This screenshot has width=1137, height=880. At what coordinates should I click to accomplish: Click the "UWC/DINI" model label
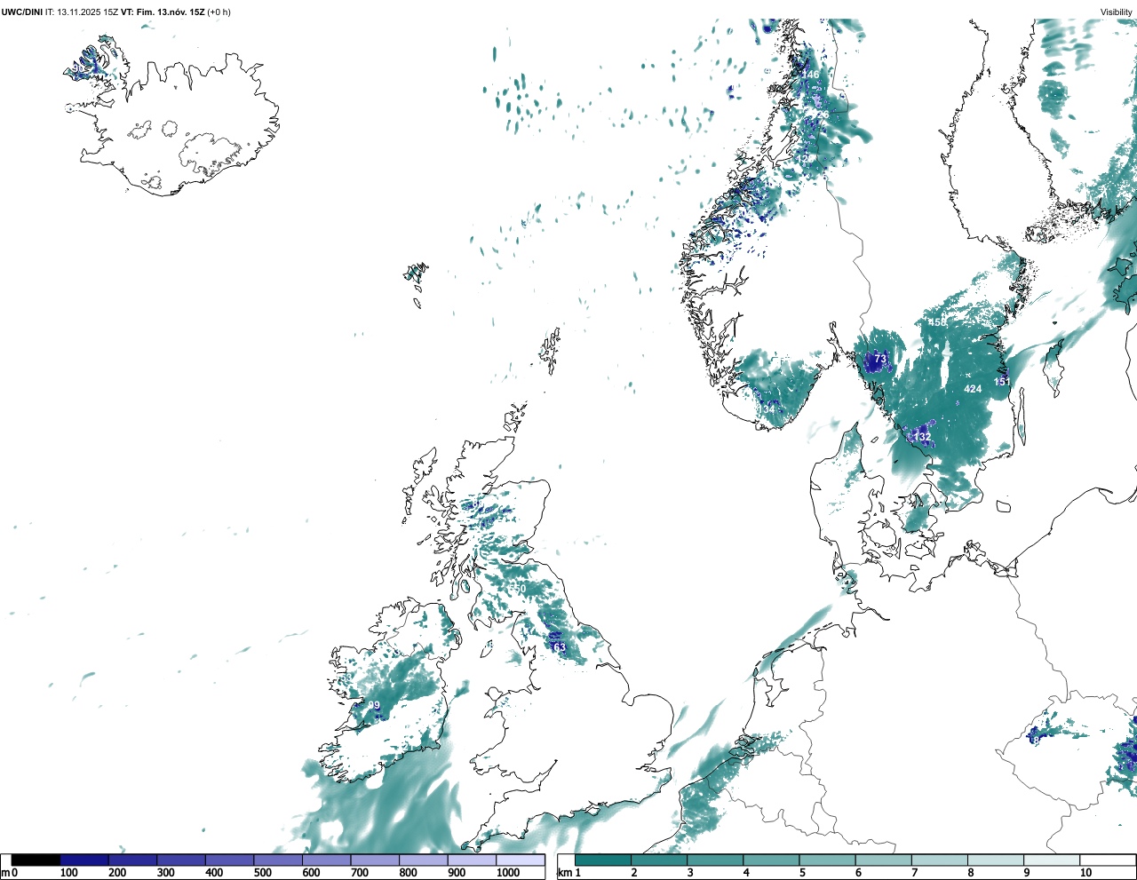pyautogui.click(x=21, y=12)
